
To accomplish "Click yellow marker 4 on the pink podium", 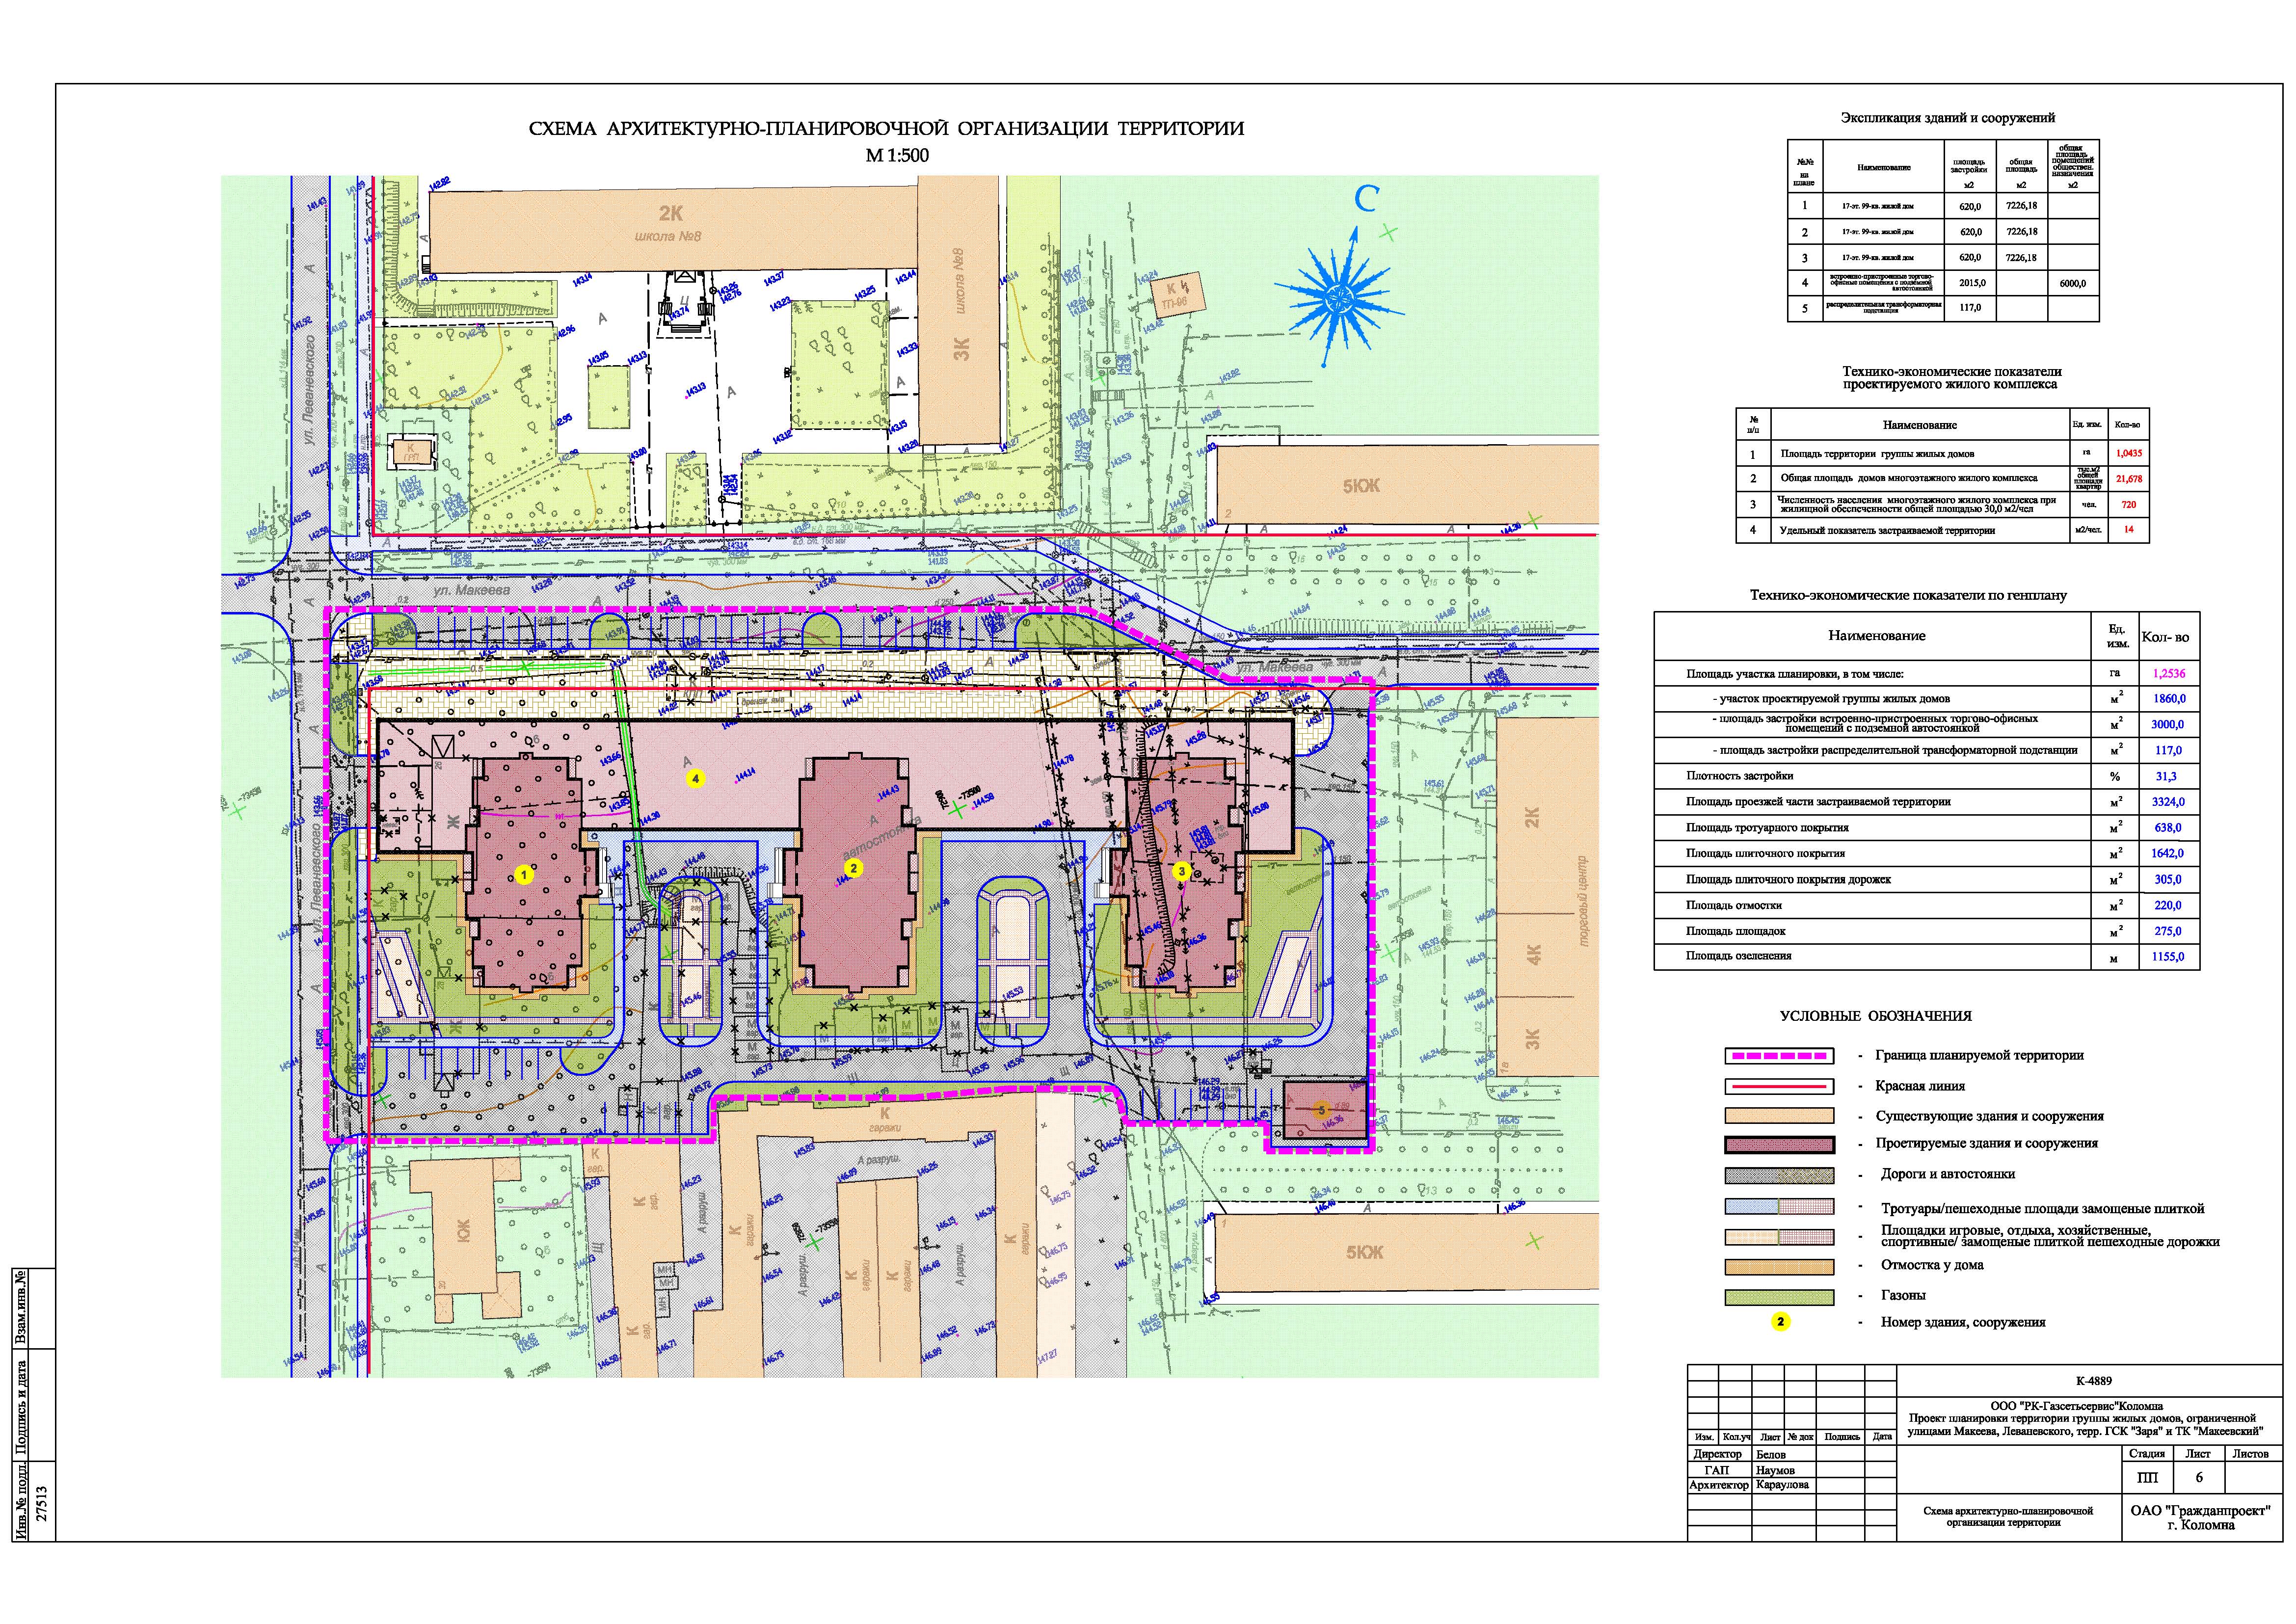I will click(x=696, y=777).
